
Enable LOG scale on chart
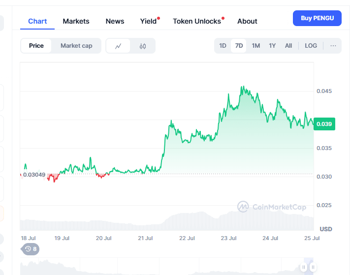pos(311,46)
